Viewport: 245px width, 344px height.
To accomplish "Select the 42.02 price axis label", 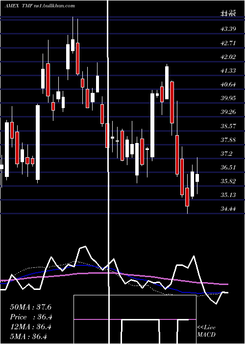I will (x=228, y=57).
